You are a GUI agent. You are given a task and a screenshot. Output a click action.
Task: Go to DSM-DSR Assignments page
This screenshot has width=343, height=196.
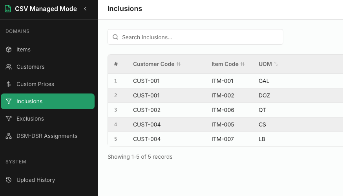point(47,136)
